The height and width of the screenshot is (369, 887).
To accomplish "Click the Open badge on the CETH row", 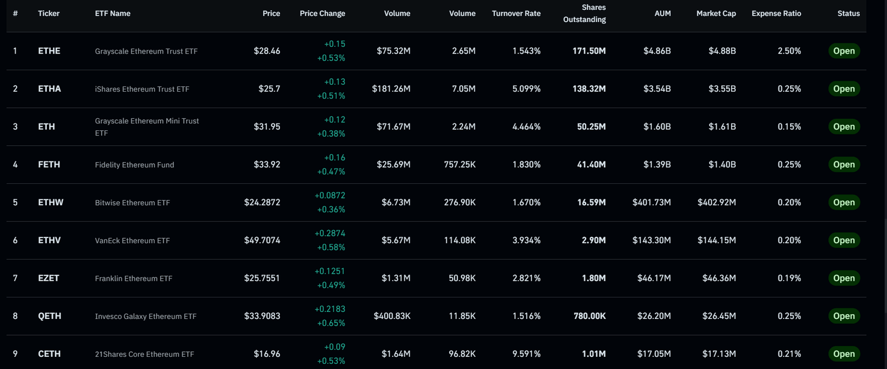I will (x=844, y=353).
